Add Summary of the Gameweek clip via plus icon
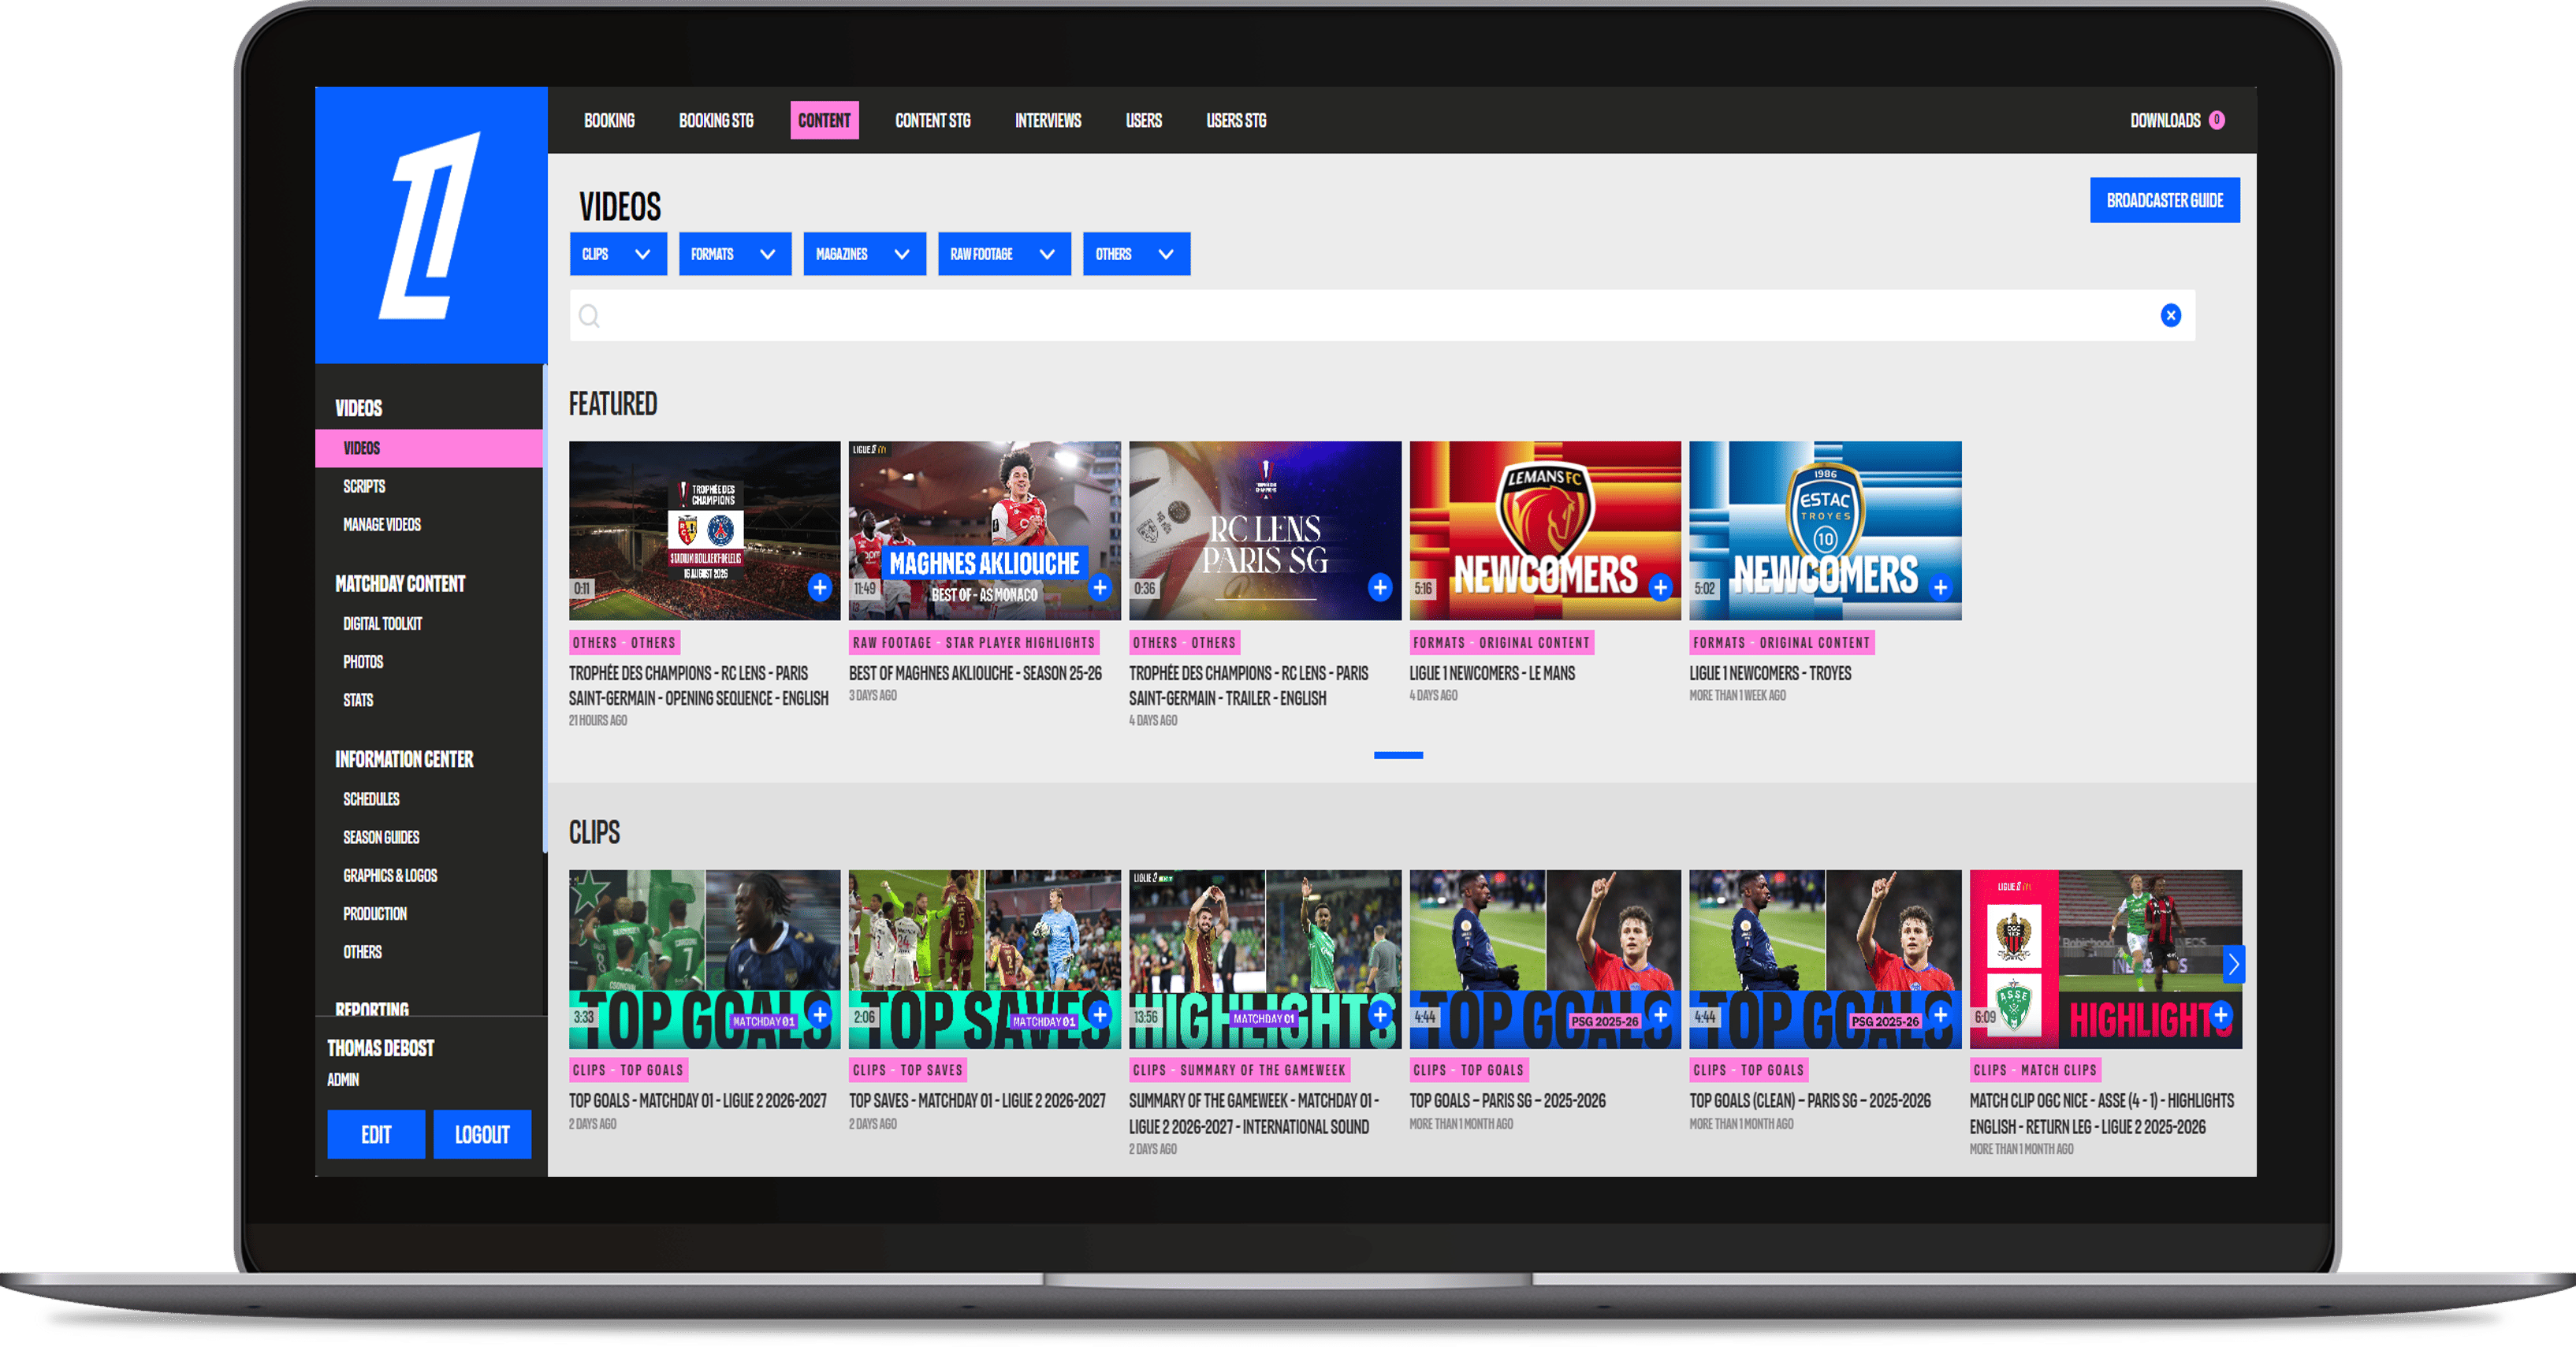Image resolution: width=2576 pixels, height=1347 pixels. tap(1380, 1015)
